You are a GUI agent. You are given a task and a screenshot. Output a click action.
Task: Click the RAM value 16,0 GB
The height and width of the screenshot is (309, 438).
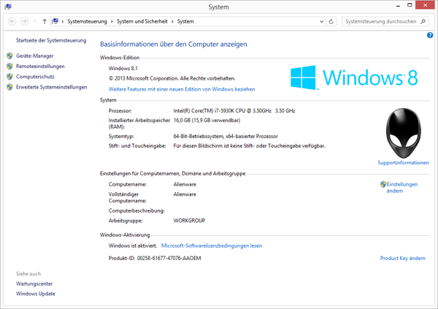[207, 121]
